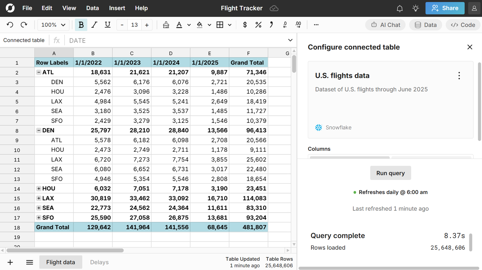
Task: Apply italic formatting
Action: pos(94,25)
